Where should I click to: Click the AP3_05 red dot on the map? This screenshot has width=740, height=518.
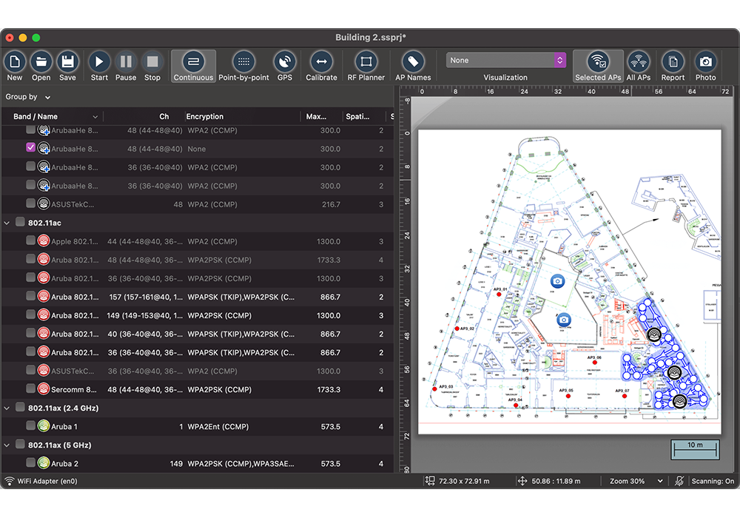568,396
